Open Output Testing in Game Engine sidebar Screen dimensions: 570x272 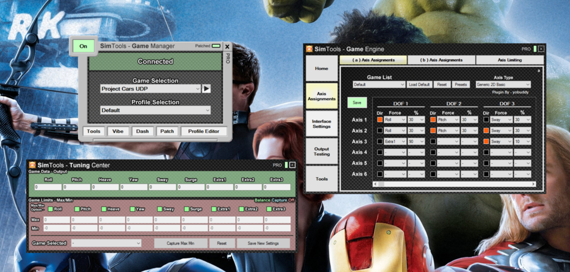322,152
